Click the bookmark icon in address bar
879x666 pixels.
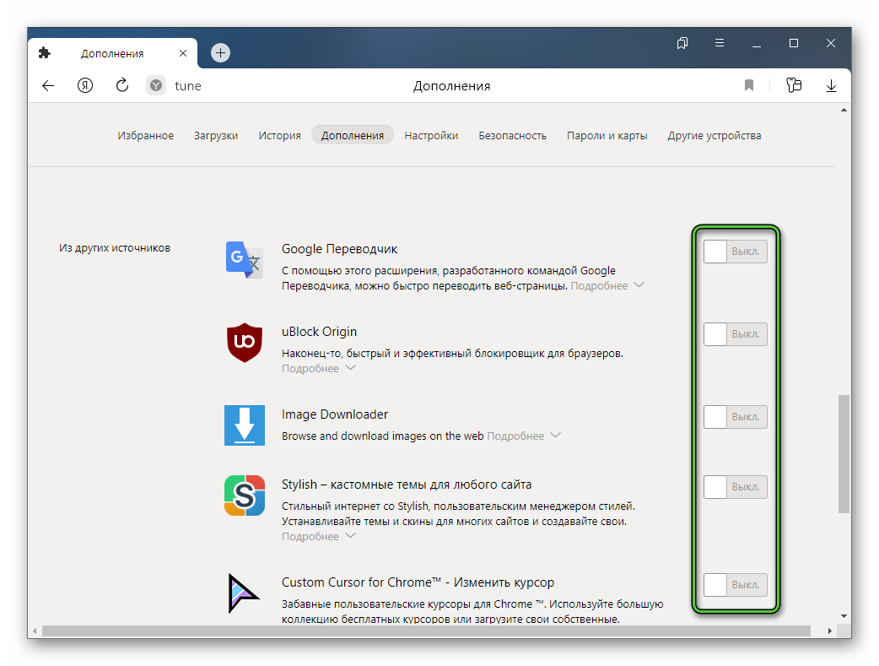(x=748, y=85)
